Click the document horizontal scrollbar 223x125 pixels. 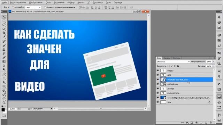tap(101, 109)
